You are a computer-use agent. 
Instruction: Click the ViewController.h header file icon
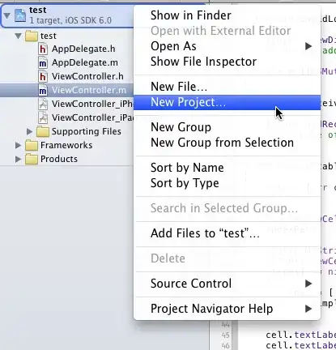[43, 77]
